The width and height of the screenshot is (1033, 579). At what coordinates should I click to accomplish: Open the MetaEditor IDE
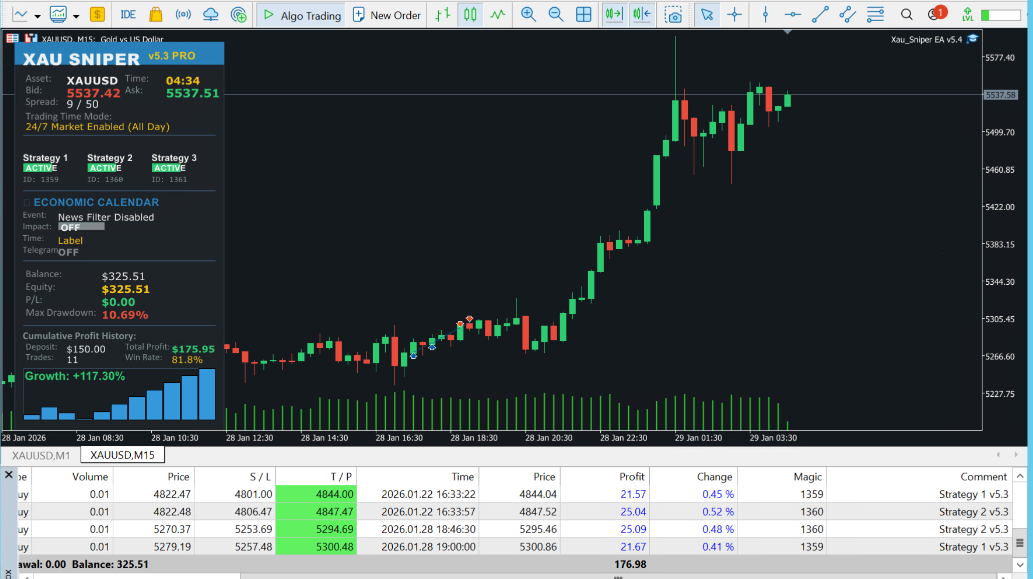pyautogui.click(x=128, y=15)
